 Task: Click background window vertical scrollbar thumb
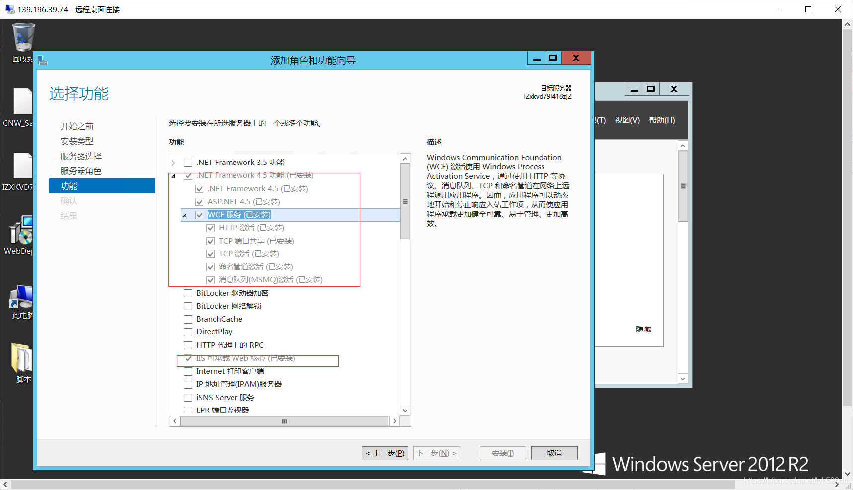[x=683, y=186]
